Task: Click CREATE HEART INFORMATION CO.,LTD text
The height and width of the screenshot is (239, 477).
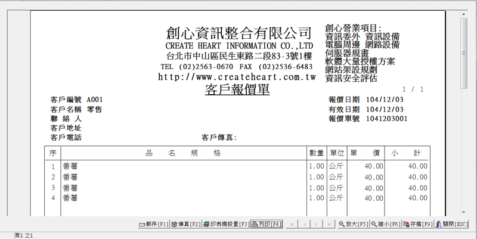Action: tap(239, 46)
